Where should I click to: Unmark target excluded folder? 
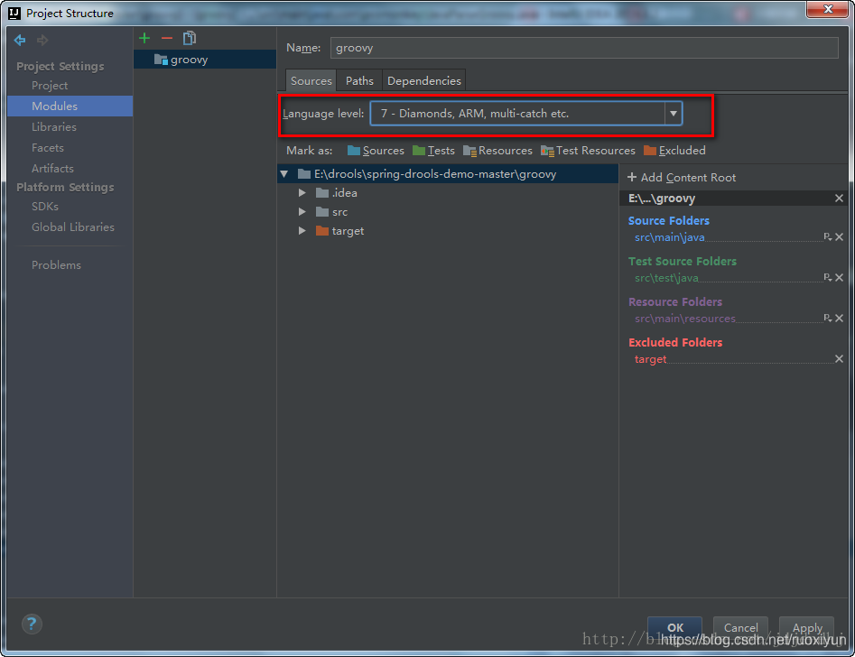coord(839,359)
